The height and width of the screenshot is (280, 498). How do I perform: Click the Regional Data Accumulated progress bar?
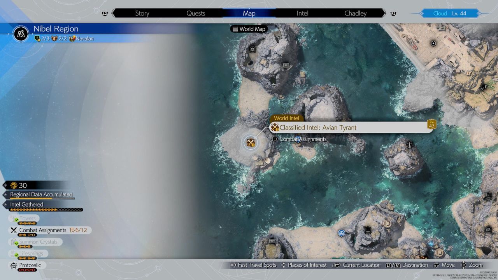point(42,198)
